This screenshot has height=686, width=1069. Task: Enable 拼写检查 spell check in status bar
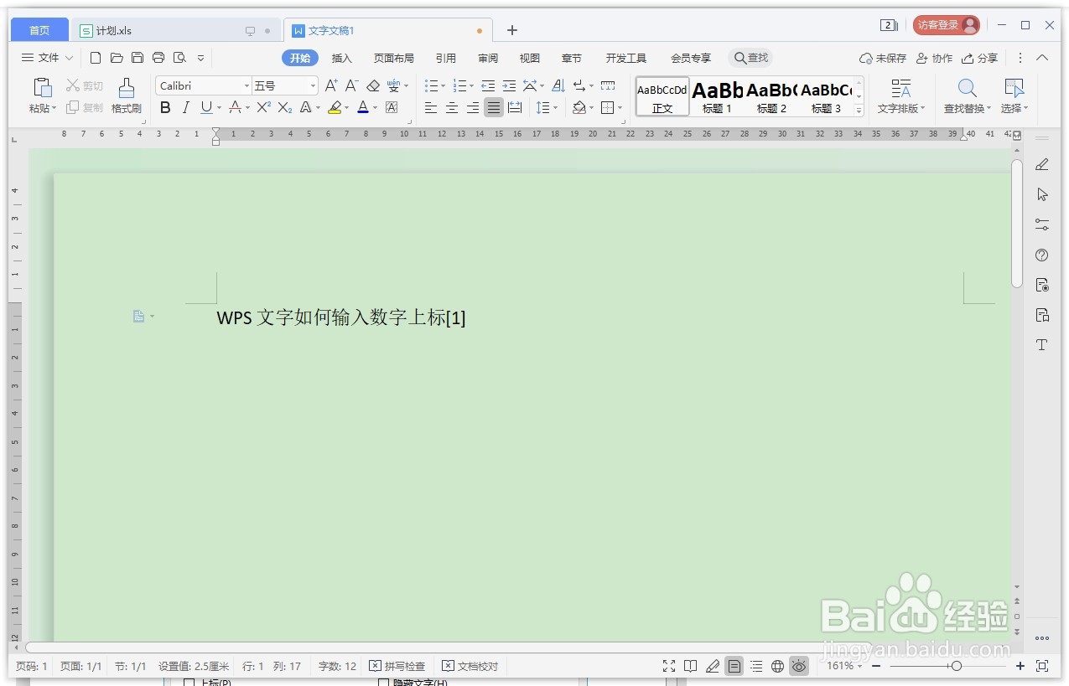tap(397, 666)
